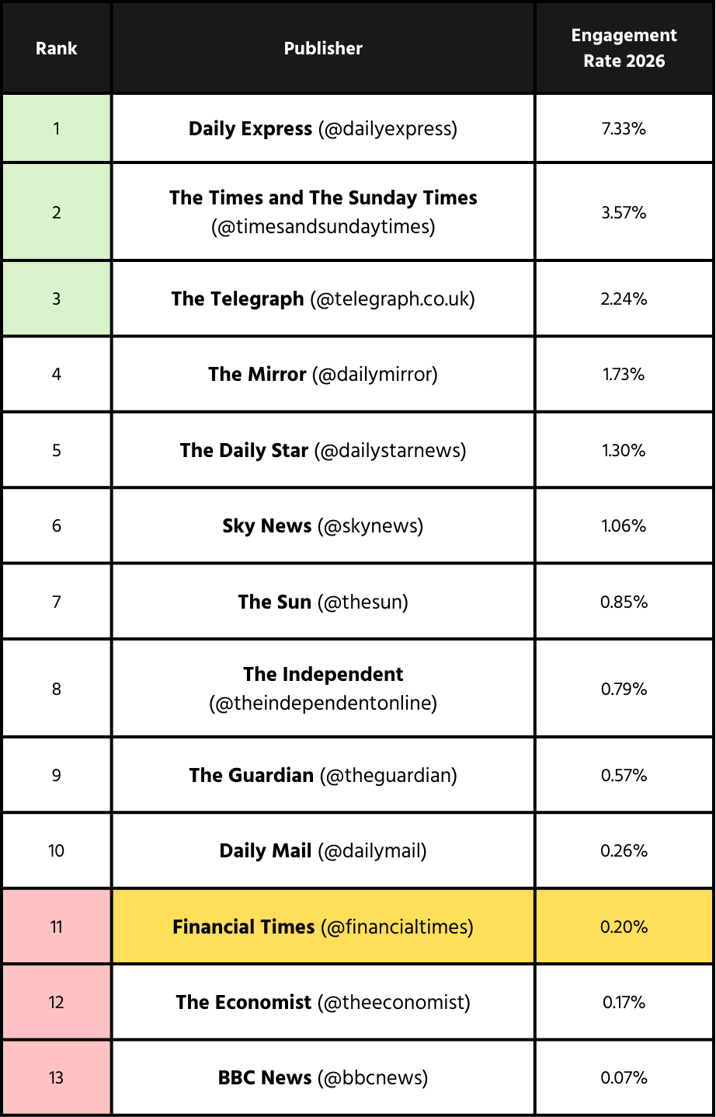Click the Rank column header
This screenshot has width=716, height=1117.
click(57, 48)
